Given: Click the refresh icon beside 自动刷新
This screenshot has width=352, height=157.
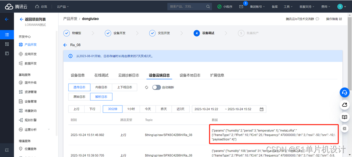Looking at the screenshot, I should tap(146, 88).
